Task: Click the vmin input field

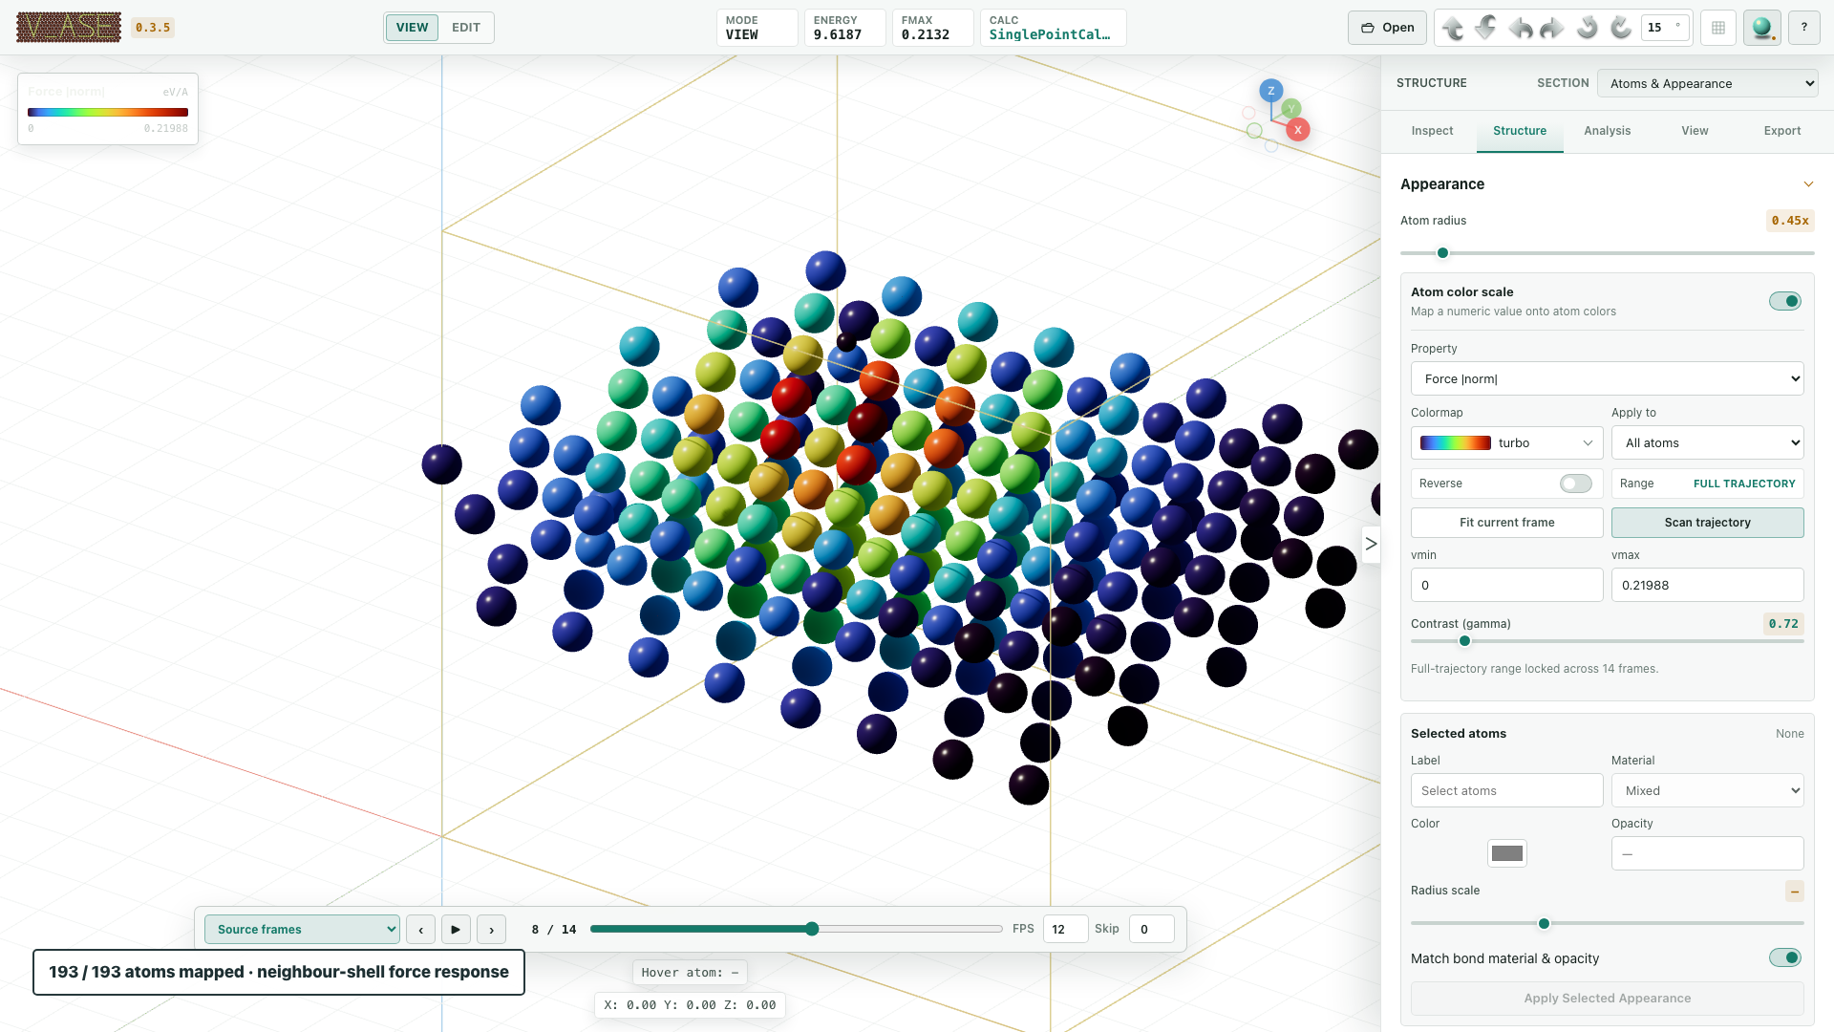Action: coord(1507,586)
